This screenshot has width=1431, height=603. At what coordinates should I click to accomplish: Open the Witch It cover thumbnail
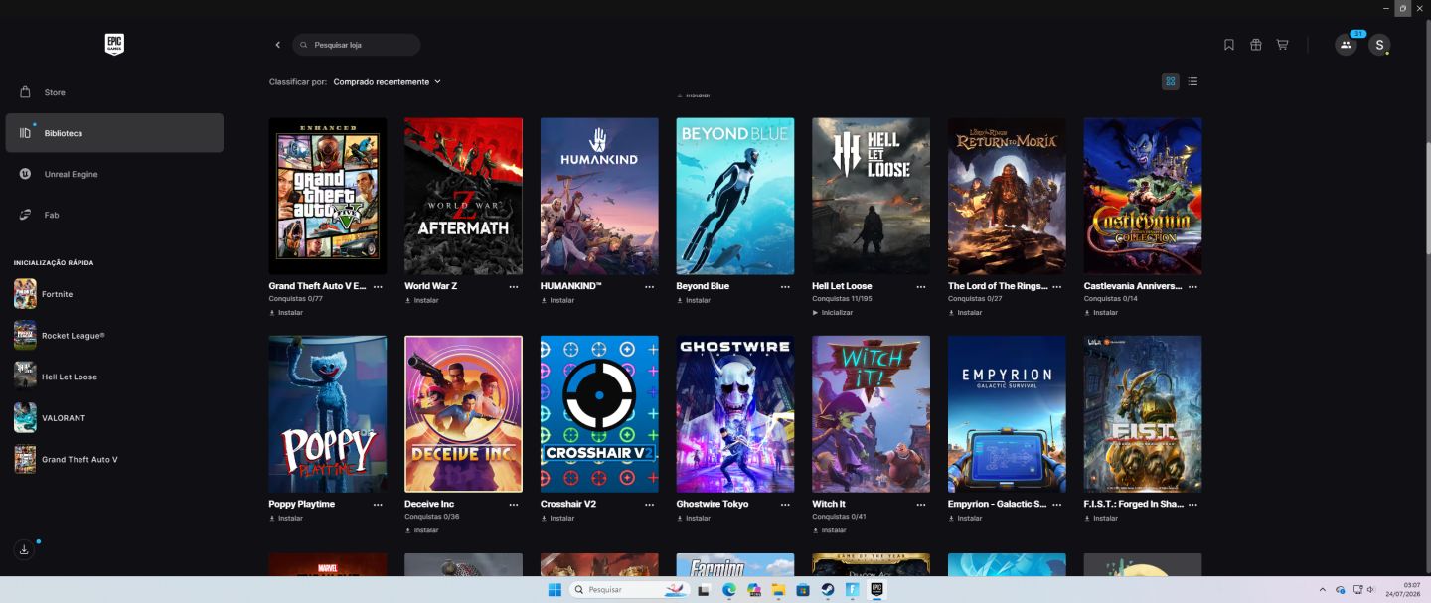pyautogui.click(x=872, y=414)
